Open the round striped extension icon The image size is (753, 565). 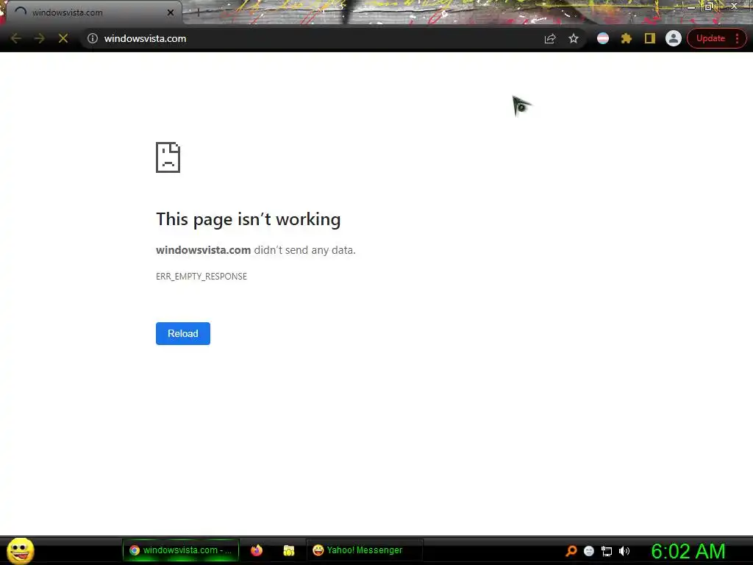(x=603, y=38)
